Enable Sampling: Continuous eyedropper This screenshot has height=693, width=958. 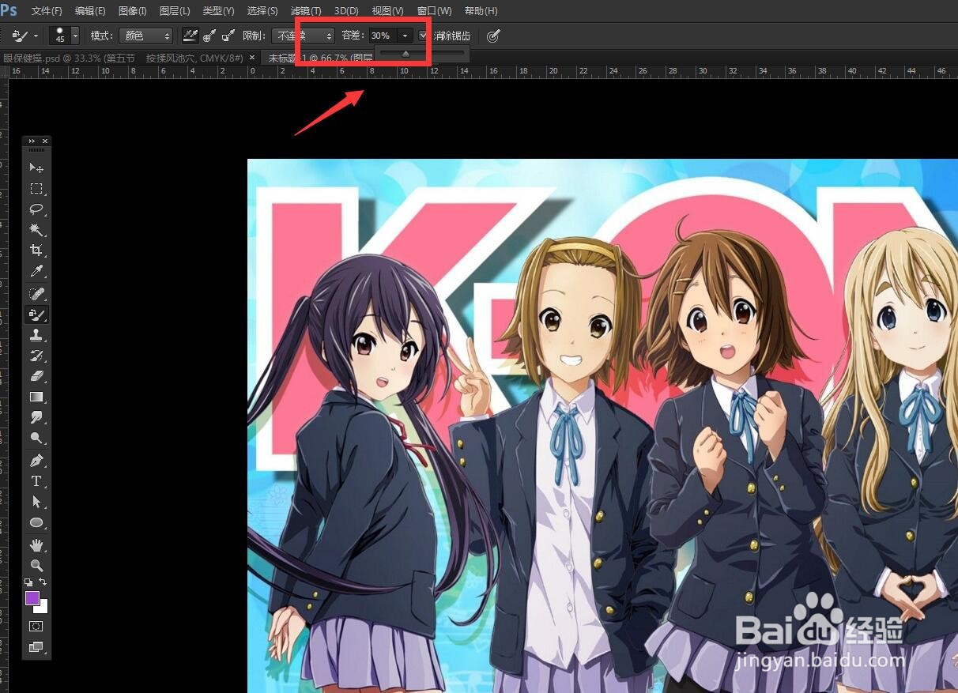coord(190,36)
